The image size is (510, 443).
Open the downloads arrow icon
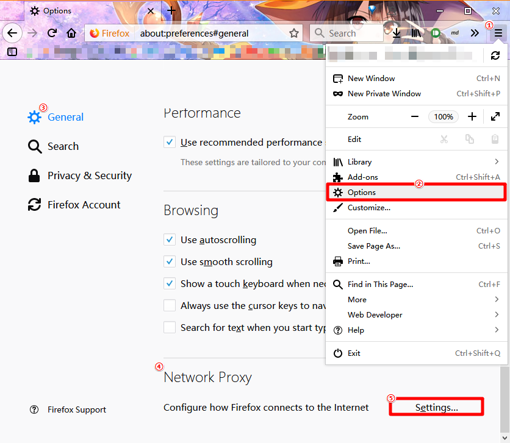(x=396, y=33)
